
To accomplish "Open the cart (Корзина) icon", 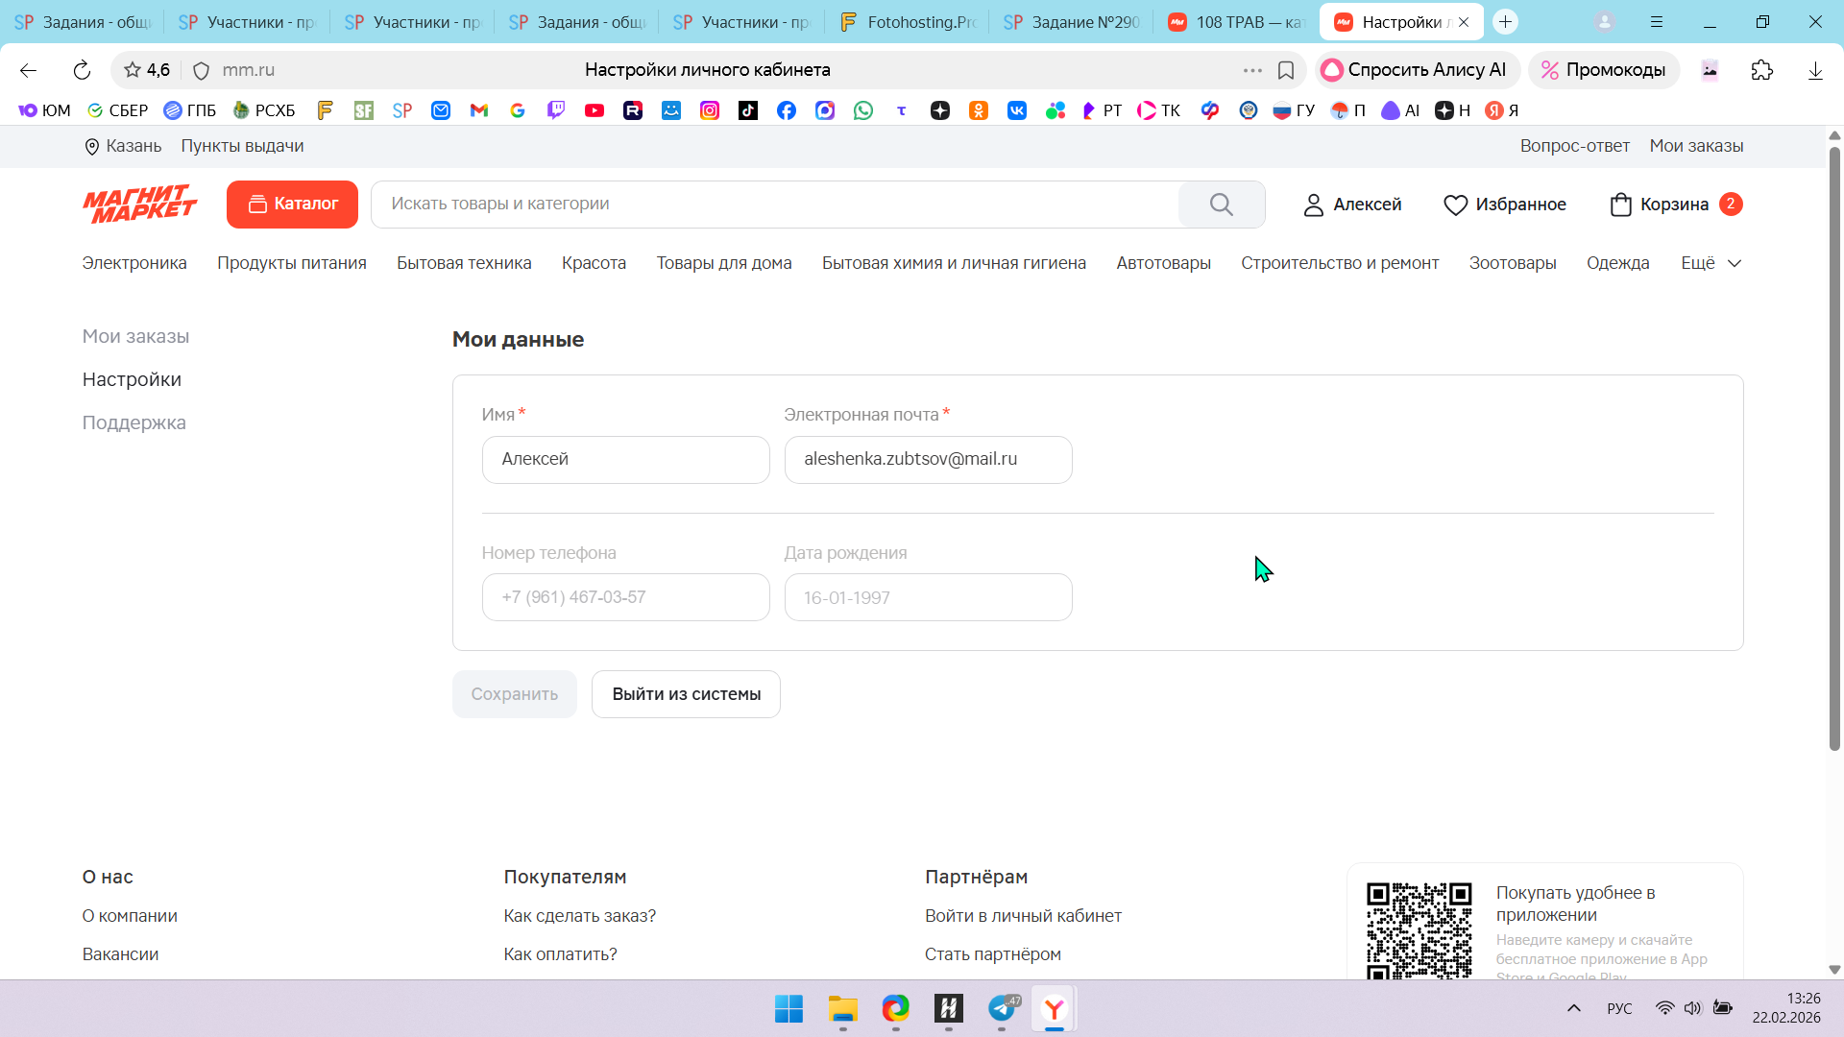I will (x=1621, y=205).
